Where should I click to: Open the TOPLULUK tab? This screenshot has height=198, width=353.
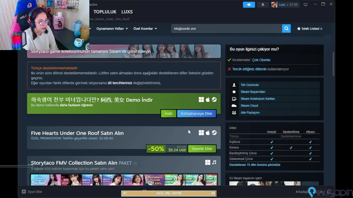click(105, 12)
